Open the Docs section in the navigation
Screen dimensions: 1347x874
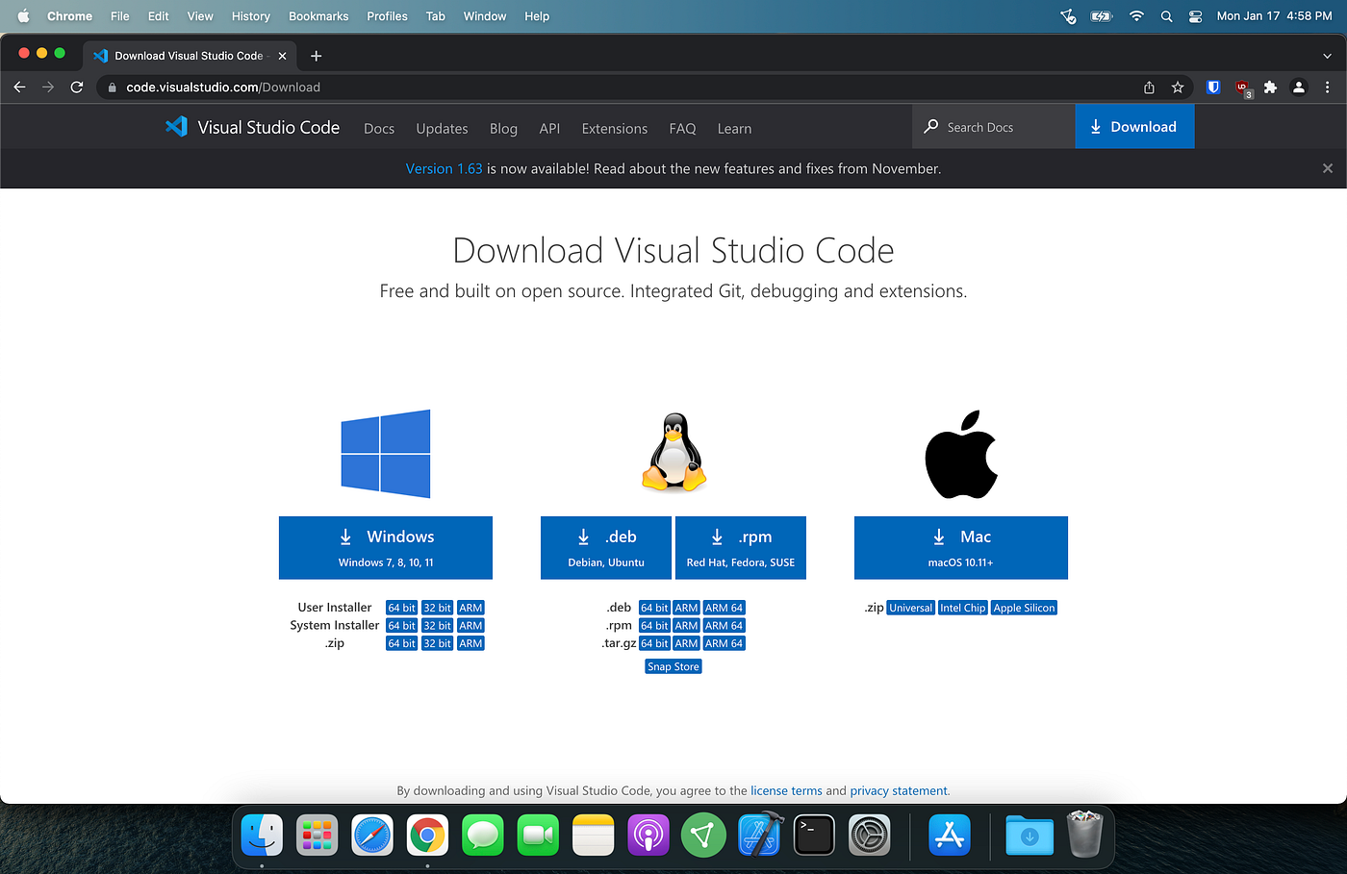coord(379,128)
